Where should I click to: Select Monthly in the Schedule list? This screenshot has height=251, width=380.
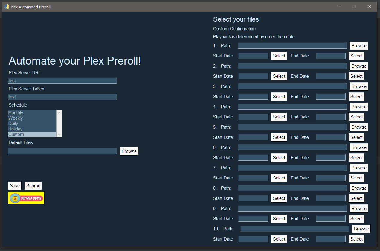coord(32,113)
